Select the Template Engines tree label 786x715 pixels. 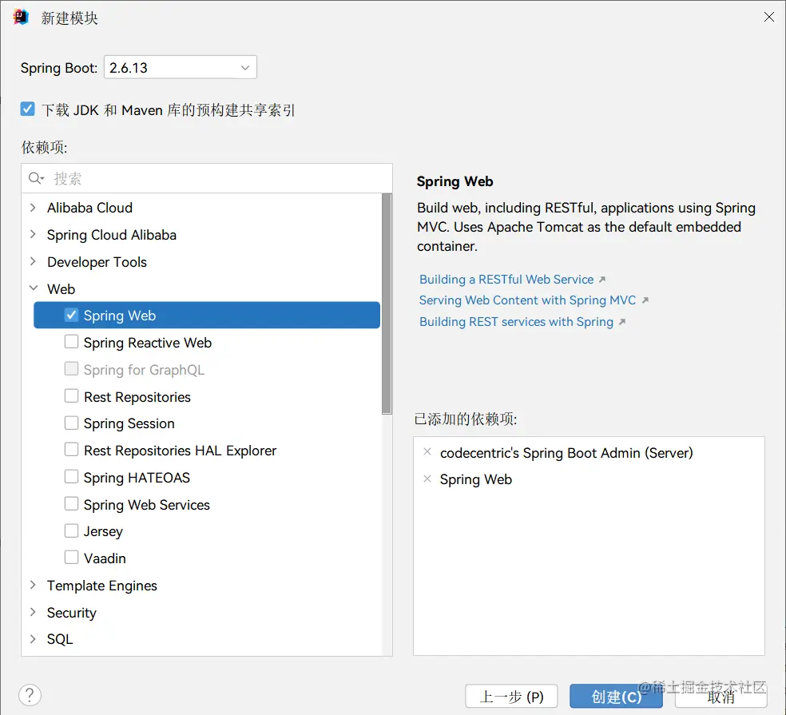click(101, 586)
